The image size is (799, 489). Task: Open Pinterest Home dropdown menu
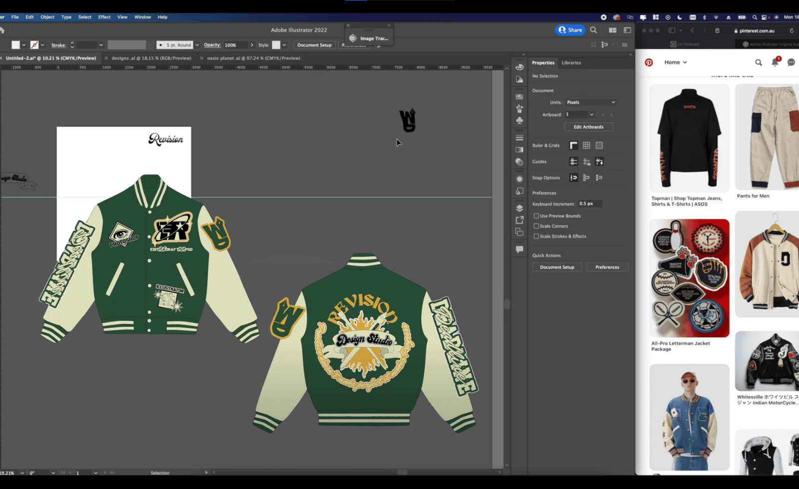pos(676,62)
